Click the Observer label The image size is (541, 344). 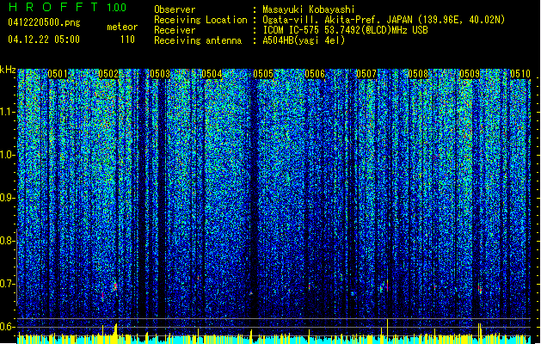[x=175, y=9]
